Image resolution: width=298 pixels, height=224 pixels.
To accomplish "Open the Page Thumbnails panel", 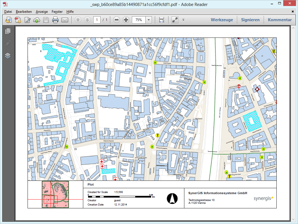I will point(8,31).
